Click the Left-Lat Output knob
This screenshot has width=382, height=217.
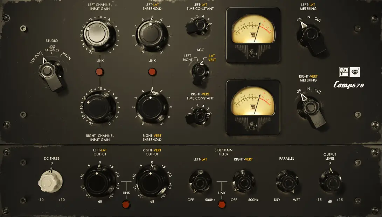click(x=100, y=181)
